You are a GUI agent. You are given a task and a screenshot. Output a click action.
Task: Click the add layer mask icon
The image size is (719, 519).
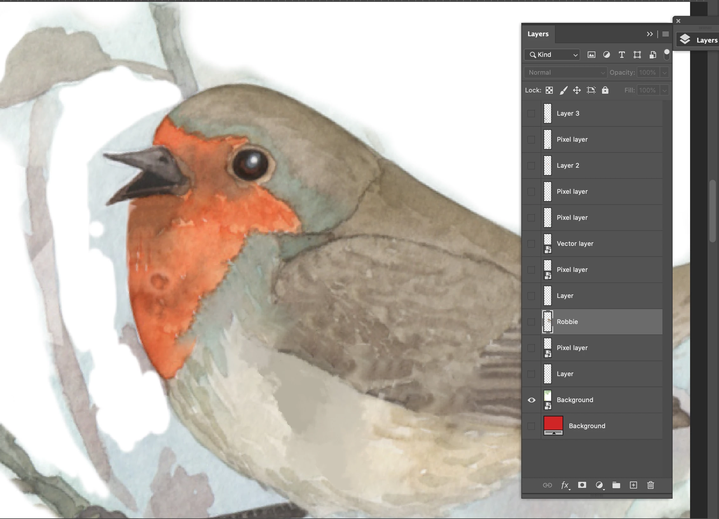[x=582, y=485]
